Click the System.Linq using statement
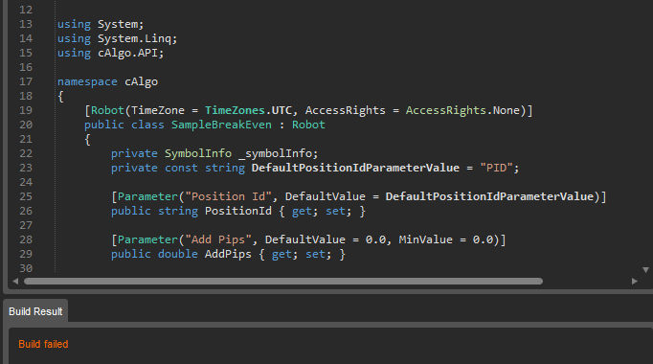The width and height of the screenshot is (653, 364). click(x=118, y=38)
